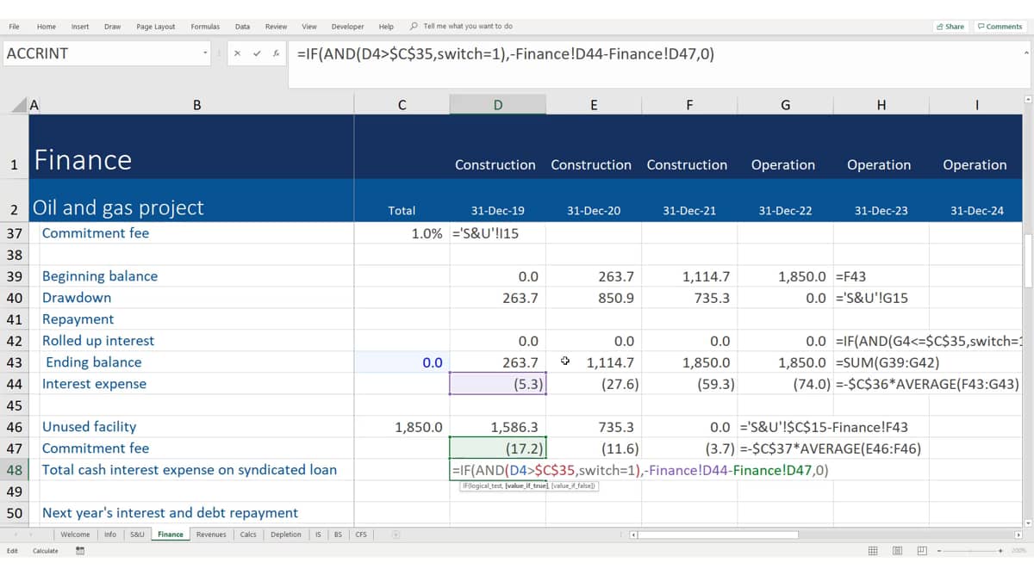Select column D header
1034x581 pixels.
click(x=497, y=105)
